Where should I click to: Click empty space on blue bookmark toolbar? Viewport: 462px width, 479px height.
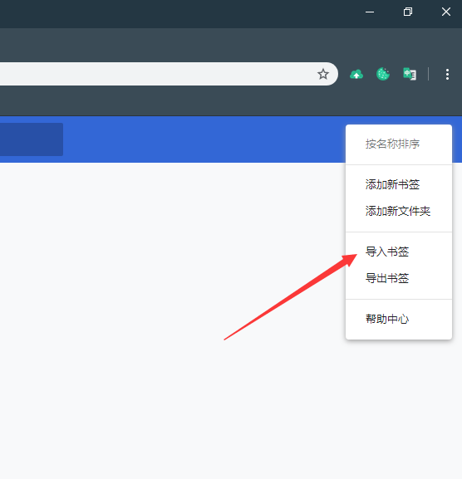(x=202, y=139)
